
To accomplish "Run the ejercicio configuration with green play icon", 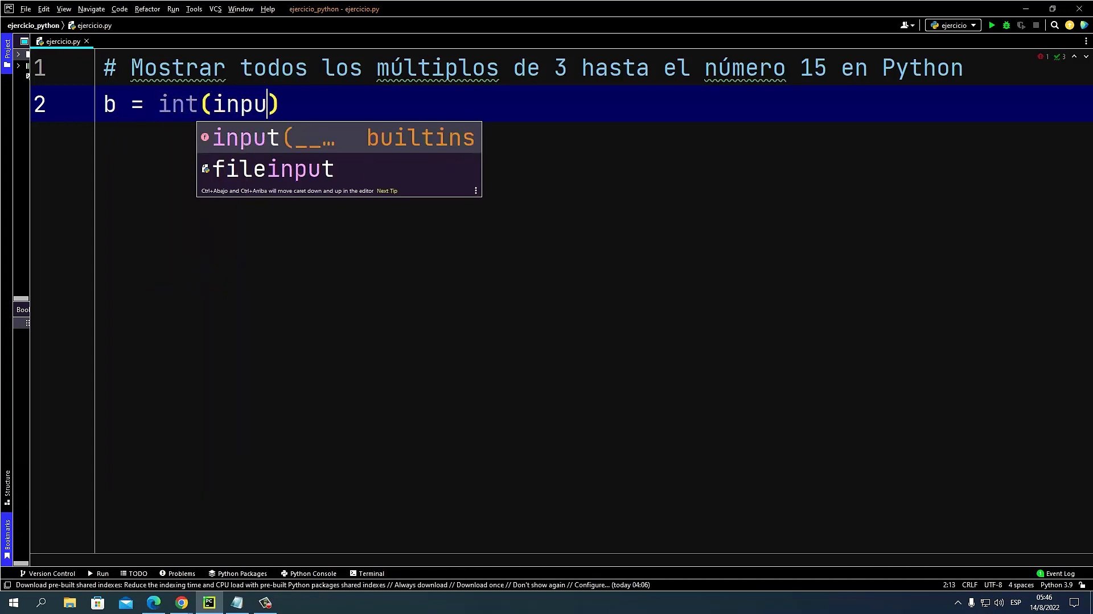I will (x=992, y=25).
